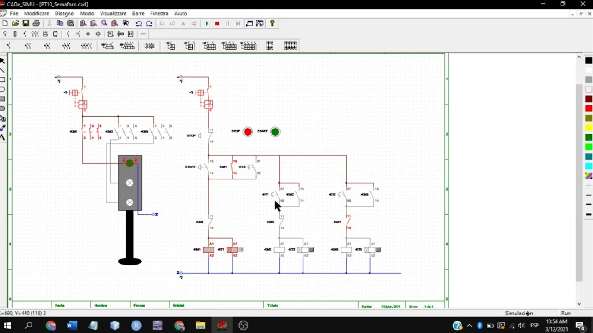The image size is (593, 333).
Task: Click the Simulación status bar label
Action: coord(519,313)
